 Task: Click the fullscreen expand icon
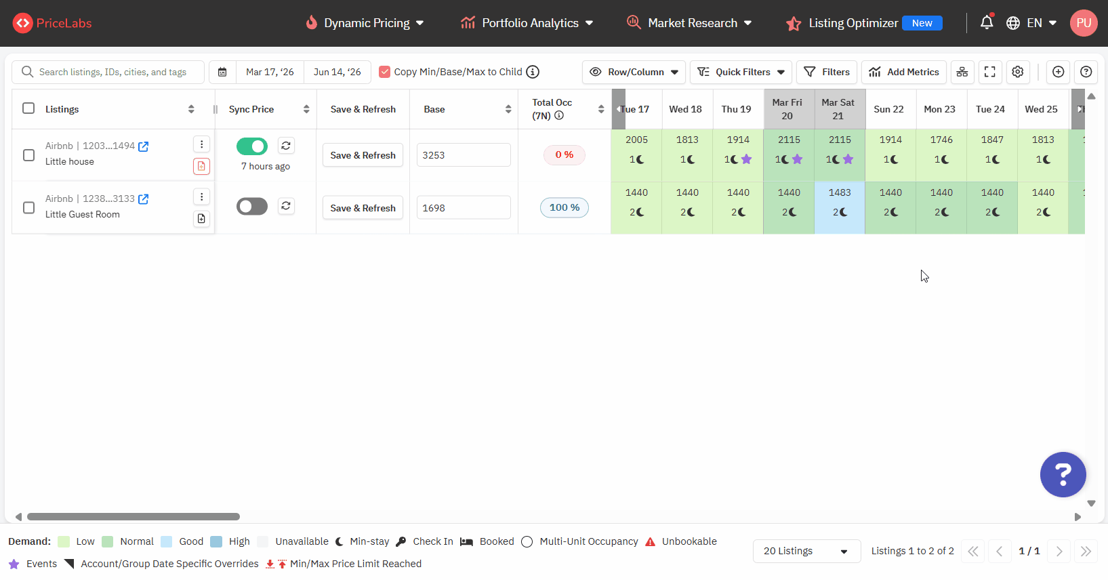coord(989,72)
